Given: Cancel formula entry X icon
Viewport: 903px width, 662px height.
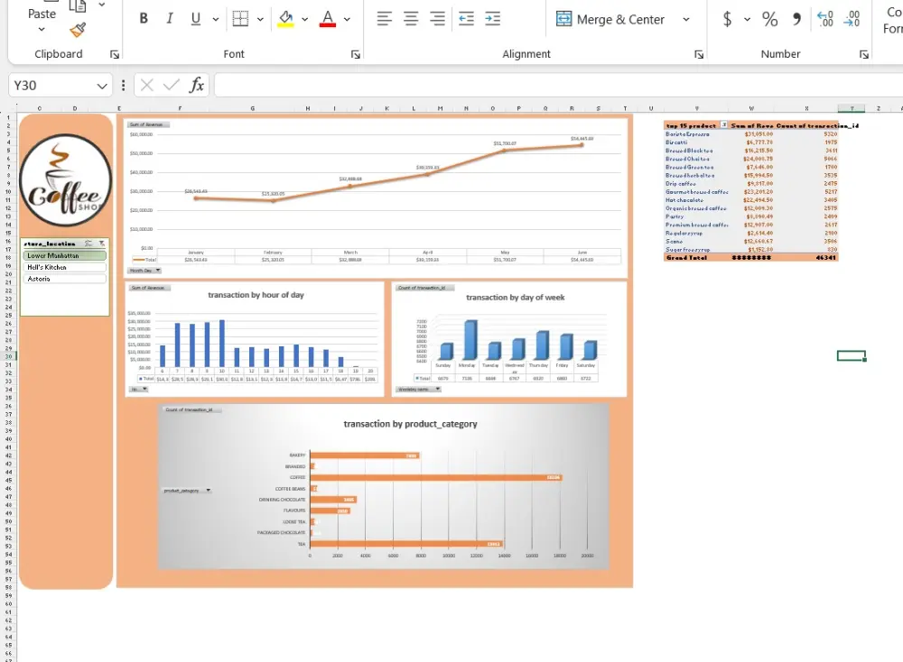Looking at the screenshot, I should click(147, 85).
